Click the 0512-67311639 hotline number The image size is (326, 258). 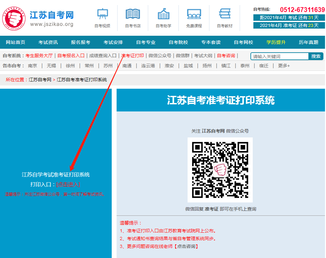click(302, 10)
